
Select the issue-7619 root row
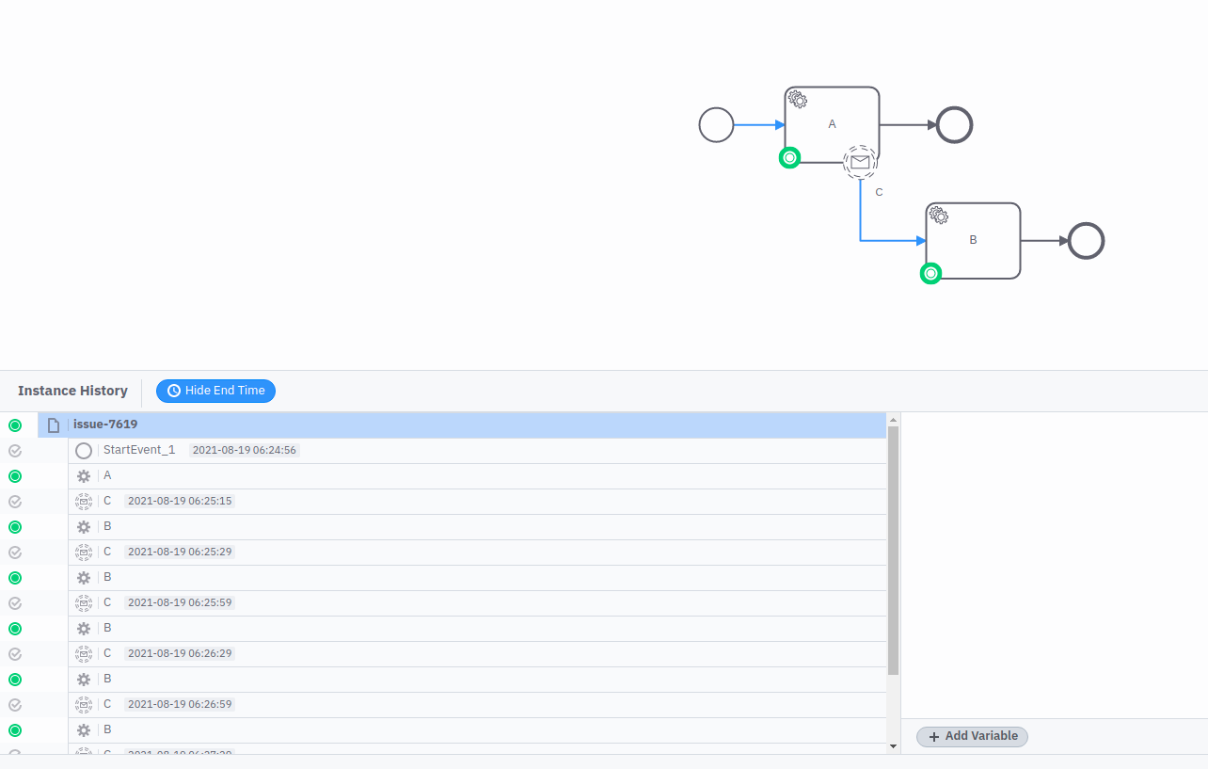(x=462, y=425)
